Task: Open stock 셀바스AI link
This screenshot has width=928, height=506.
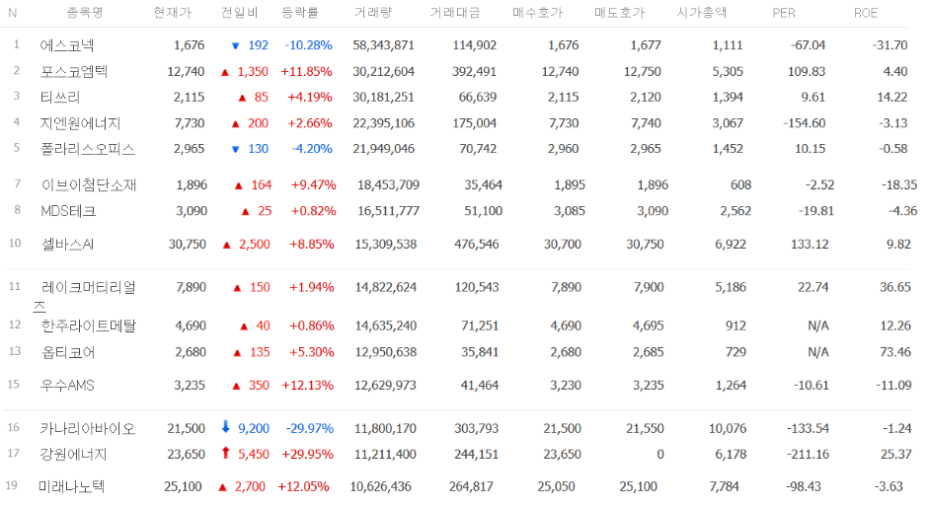Action: pyautogui.click(x=67, y=245)
